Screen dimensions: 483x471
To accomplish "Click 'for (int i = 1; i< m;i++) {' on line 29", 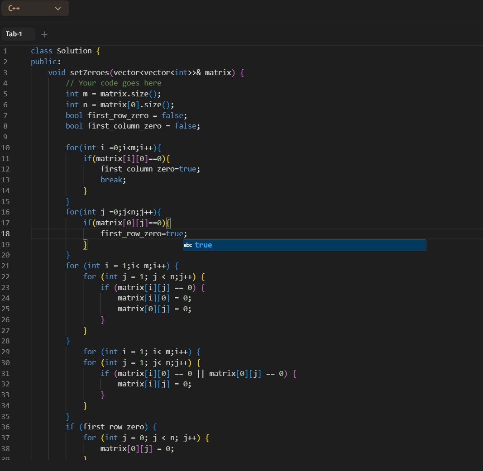I will tap(142, 352).
